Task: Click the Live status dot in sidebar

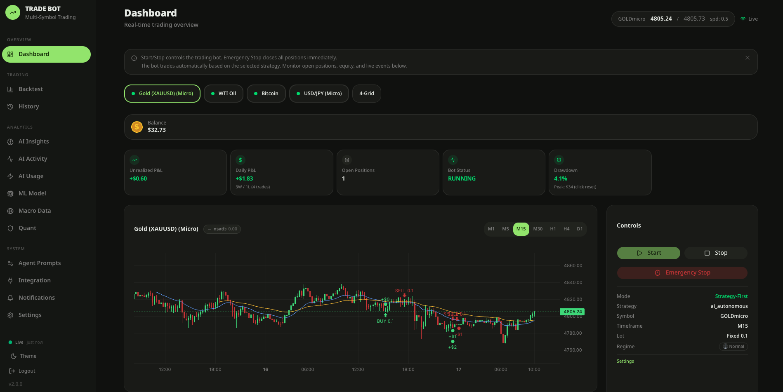Action: 10,343
